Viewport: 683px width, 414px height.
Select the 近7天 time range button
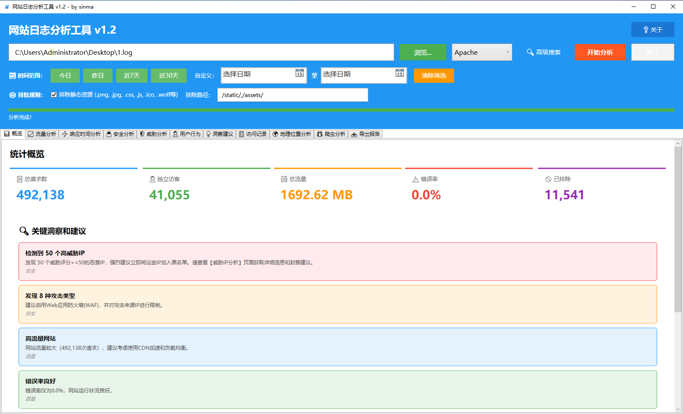click(x=132, y=75)
